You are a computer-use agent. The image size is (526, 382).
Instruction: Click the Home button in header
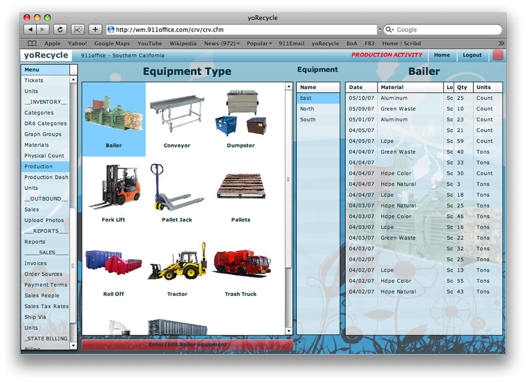pos(442,55)
